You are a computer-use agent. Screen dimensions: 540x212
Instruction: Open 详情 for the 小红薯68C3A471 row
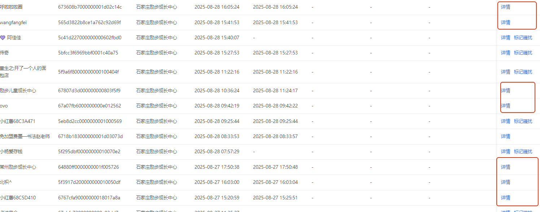(505, 121)
